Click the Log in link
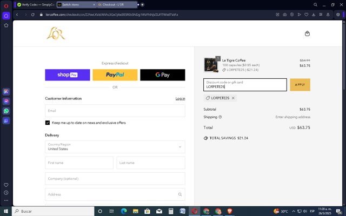 pos(180,98)
